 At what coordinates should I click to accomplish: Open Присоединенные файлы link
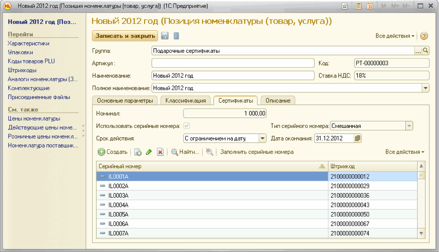[x=39, y=97]
